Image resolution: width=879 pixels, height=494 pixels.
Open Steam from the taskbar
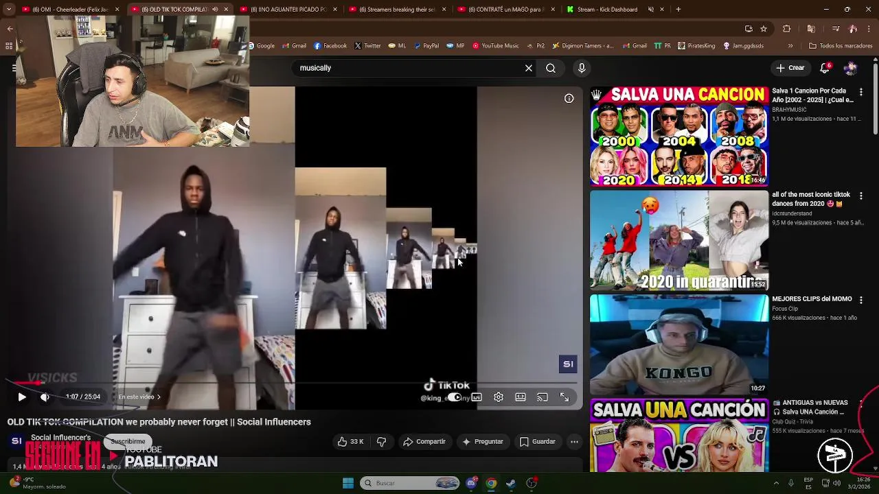click(511, 483)
